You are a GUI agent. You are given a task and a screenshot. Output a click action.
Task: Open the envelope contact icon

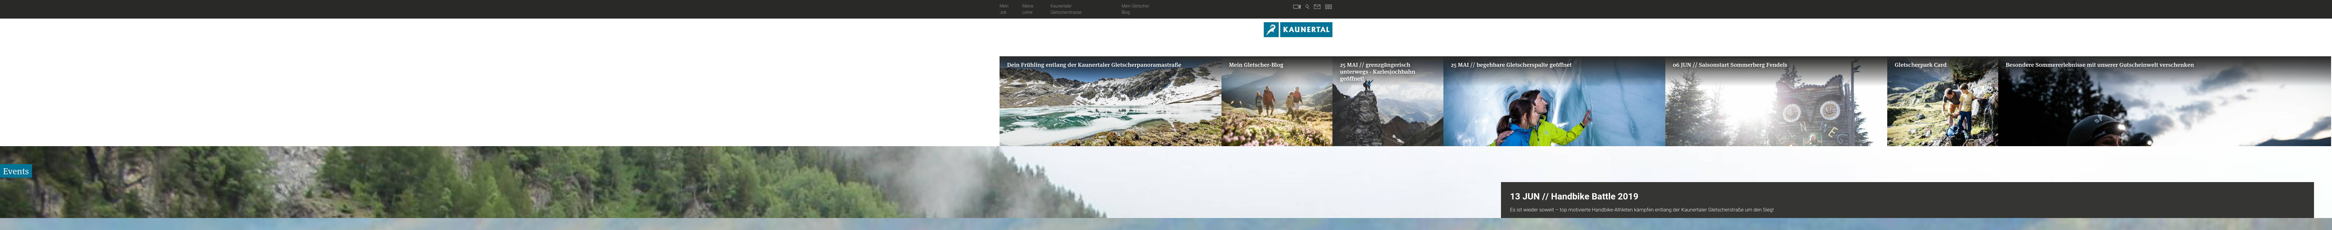(1317, 6)
